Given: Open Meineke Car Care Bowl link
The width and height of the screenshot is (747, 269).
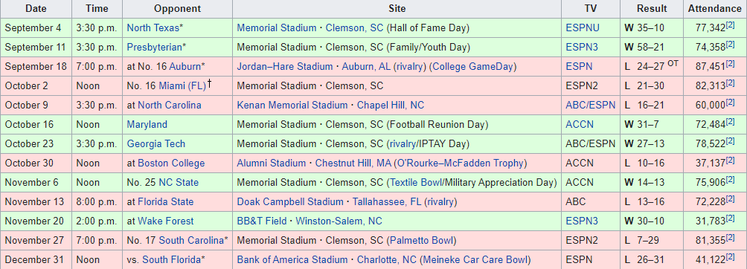Looking at the screenshot, I should point(475,260).
